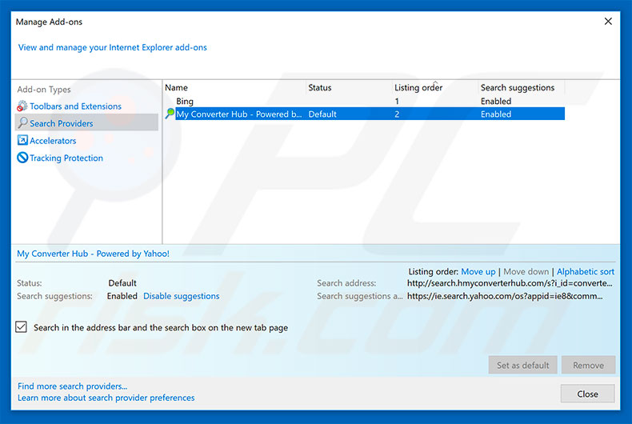632x424 pixels.
Task: Click Default status in selected row
Action: 322,114
